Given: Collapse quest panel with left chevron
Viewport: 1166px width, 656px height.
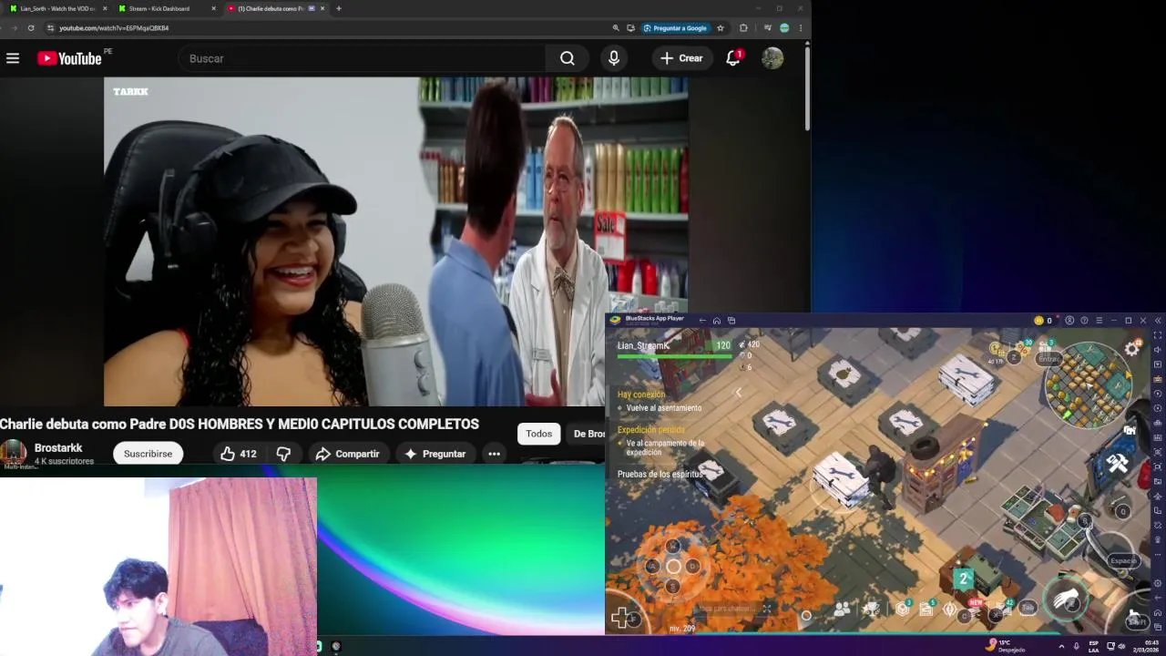Looking at the screenshot, I should [x=739, y=393].
